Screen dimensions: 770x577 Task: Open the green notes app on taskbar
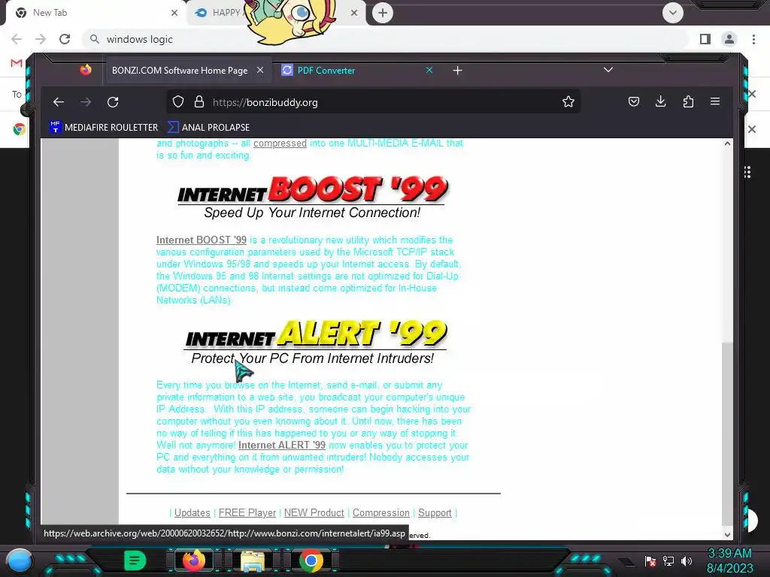(134, 560)
